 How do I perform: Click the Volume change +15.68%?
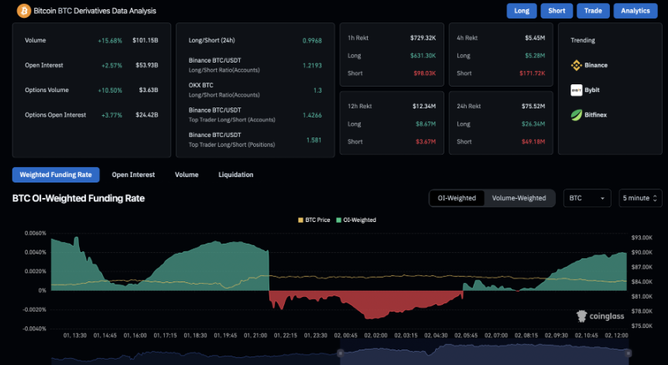110,40
